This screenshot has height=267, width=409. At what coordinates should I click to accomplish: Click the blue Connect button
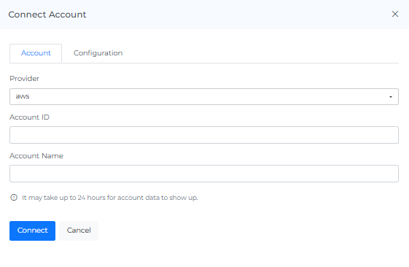(x=32, y=231)
